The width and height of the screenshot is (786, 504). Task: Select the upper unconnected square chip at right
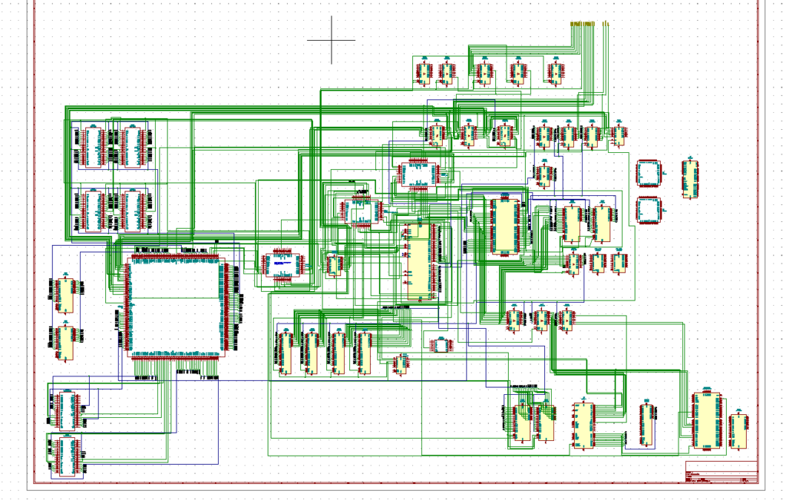pos(649,174)
